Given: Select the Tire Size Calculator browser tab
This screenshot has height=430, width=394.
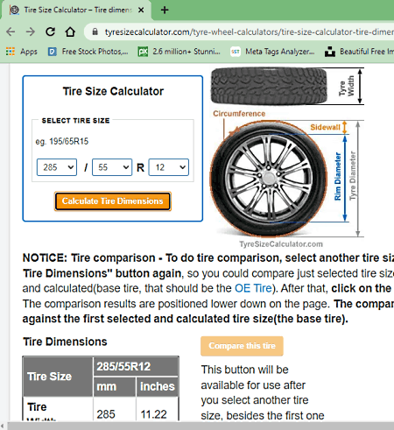Looking at the screenshot, I should pyautogui.click(x=77, y=10).
